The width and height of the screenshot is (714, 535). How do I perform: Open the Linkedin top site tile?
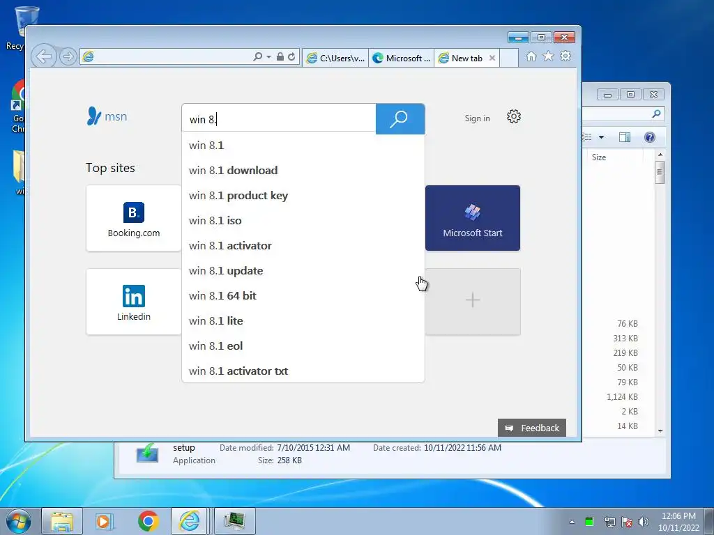(x=134, y=302)
